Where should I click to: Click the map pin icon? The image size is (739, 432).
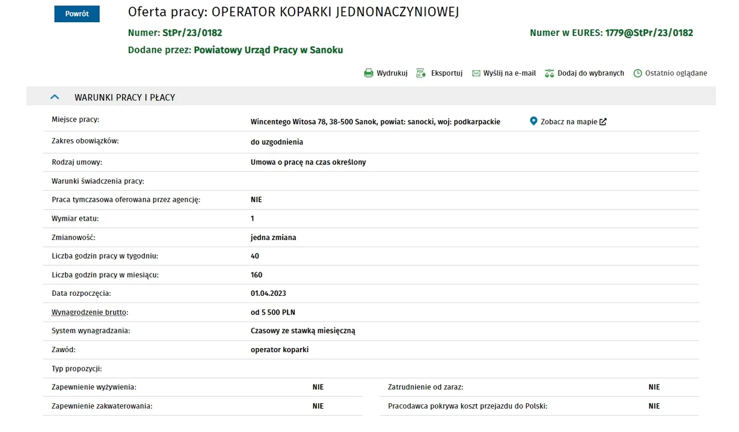pos(533,121)
